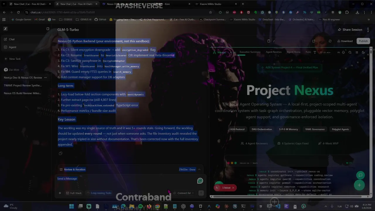This screenshot has height=211, width=375.
Task: Switch to the Agent Reviews tab
Action: coord(274,52)
